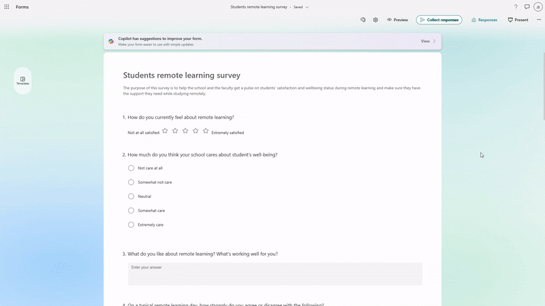545x306 pixels.
Task: Rate one star for remote learning
Action: 165,131
